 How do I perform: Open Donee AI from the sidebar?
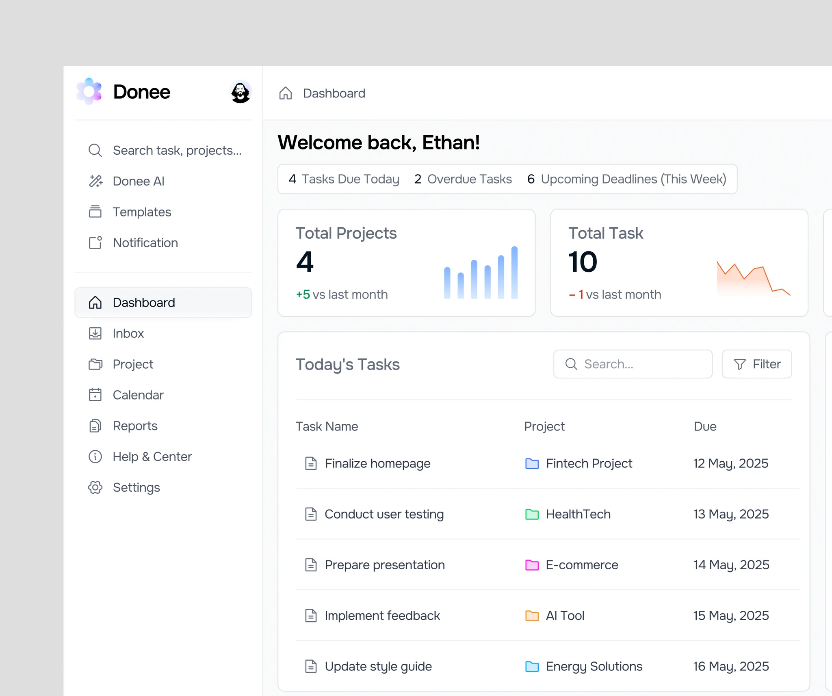163,181
